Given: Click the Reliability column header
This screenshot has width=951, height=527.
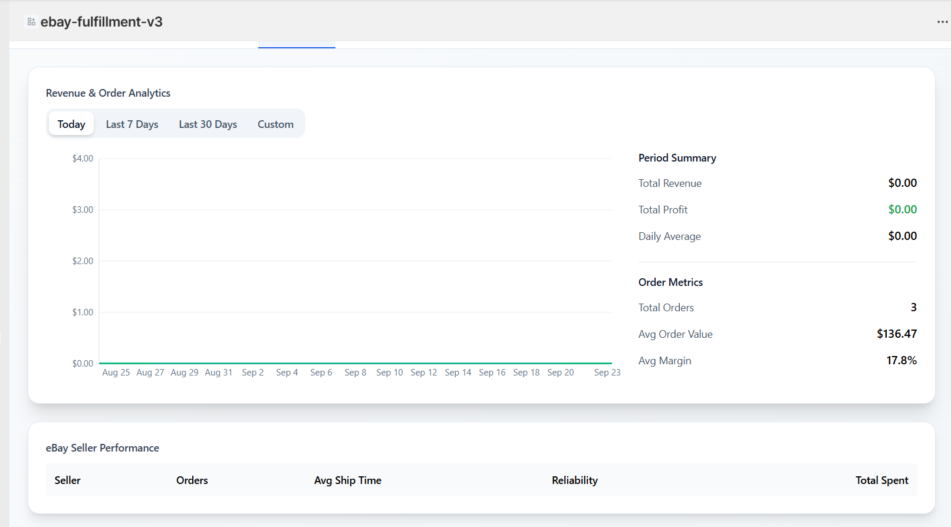Looking at the screenshot, I should 574,480.
